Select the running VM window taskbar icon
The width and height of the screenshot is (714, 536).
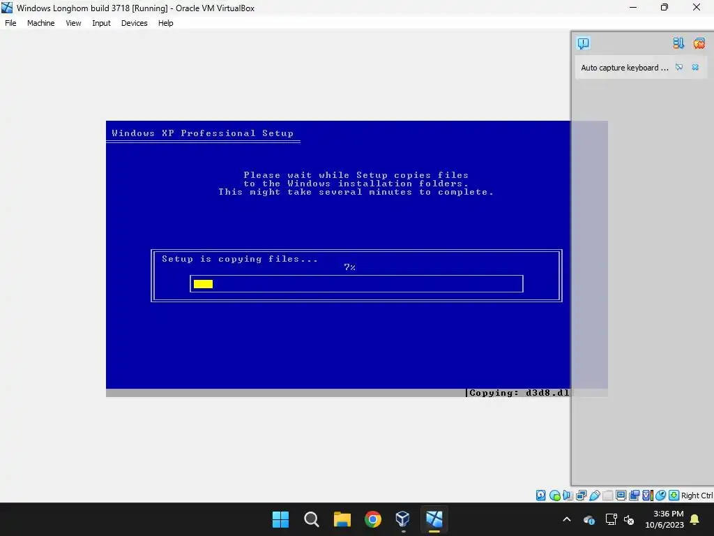pos(434,519)
